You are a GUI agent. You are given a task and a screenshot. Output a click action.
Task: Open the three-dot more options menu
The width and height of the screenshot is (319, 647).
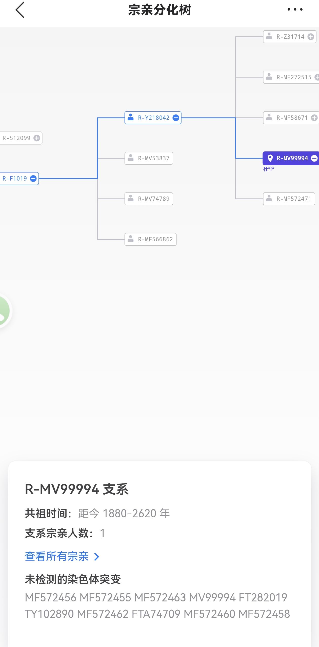pyautogui.click(x=295, y=10)
